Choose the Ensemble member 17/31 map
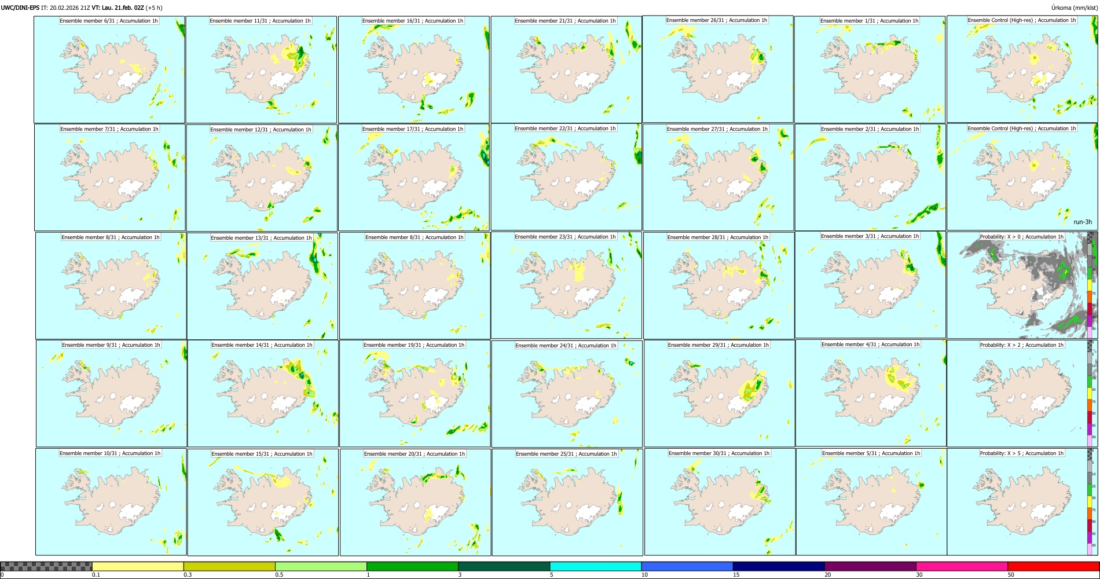This screenshot has width=1100, height=579. (414, 178)
